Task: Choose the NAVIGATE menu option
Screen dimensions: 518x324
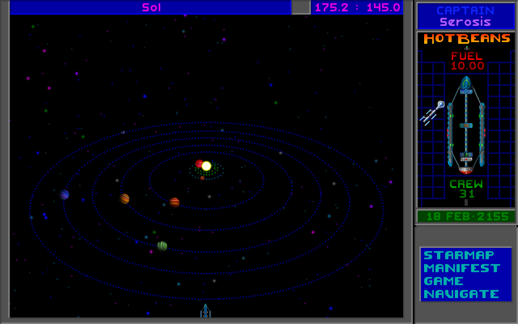Action: (x=461, y=294)
